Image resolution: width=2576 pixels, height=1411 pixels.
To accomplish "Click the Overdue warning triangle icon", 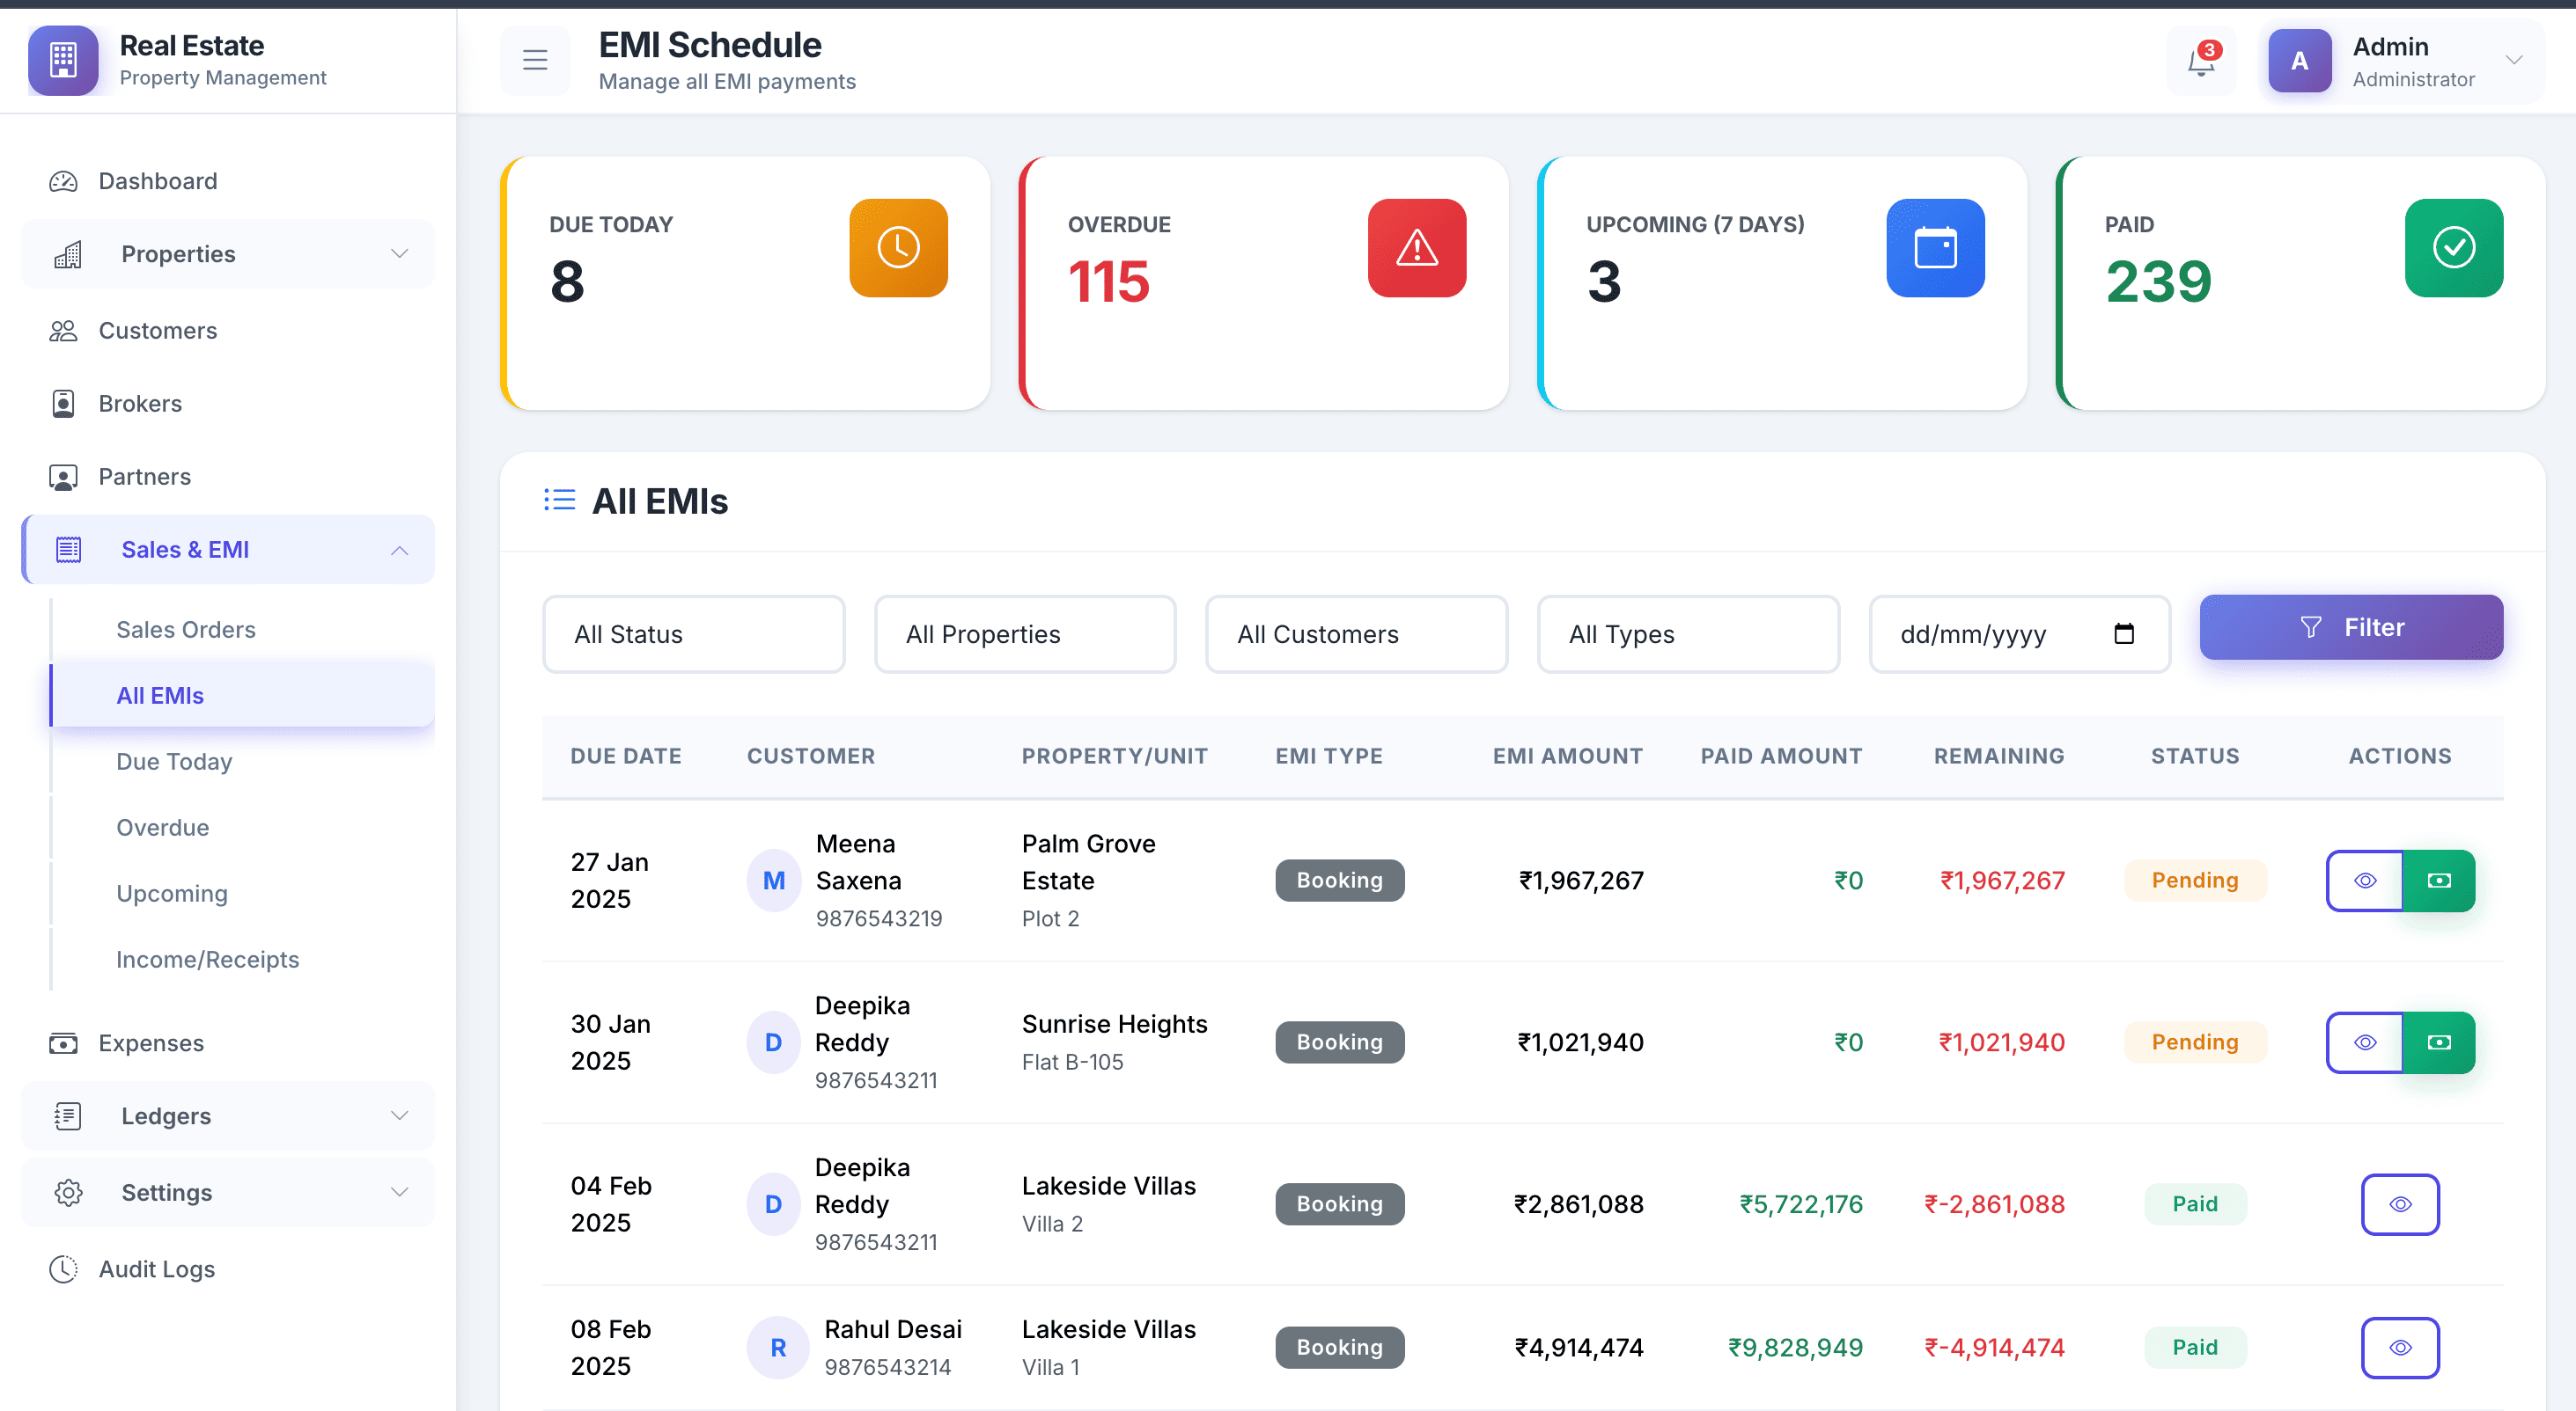I will (1416, 248).
